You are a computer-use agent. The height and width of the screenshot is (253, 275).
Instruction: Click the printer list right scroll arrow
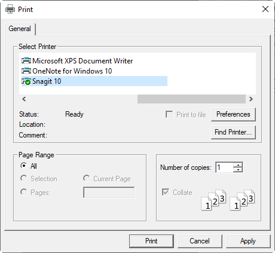251,99
